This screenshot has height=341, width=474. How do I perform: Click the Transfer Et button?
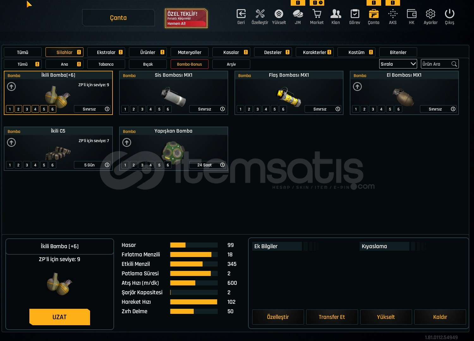(x=332, y=317)
